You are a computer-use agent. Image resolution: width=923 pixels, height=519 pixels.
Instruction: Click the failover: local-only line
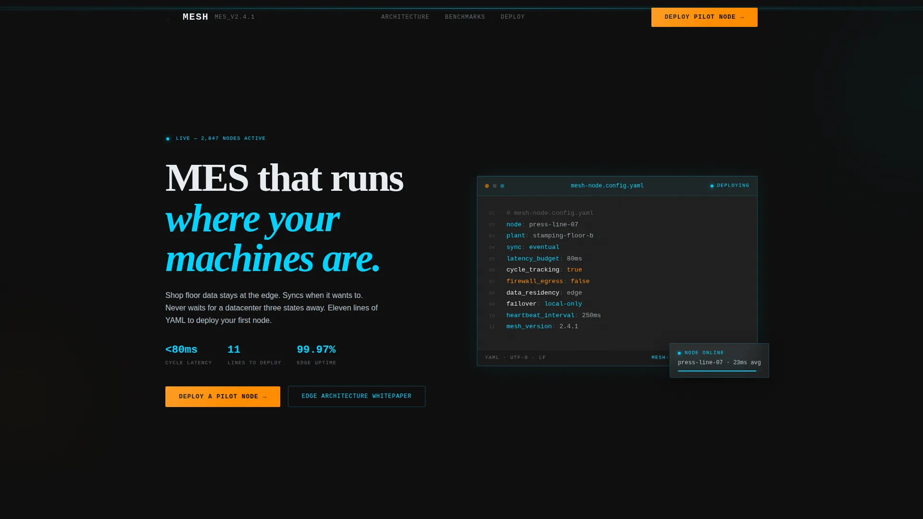click(x=544, y=304)
